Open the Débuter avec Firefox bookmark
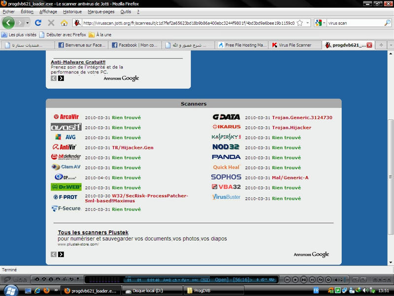 [63, 35]
